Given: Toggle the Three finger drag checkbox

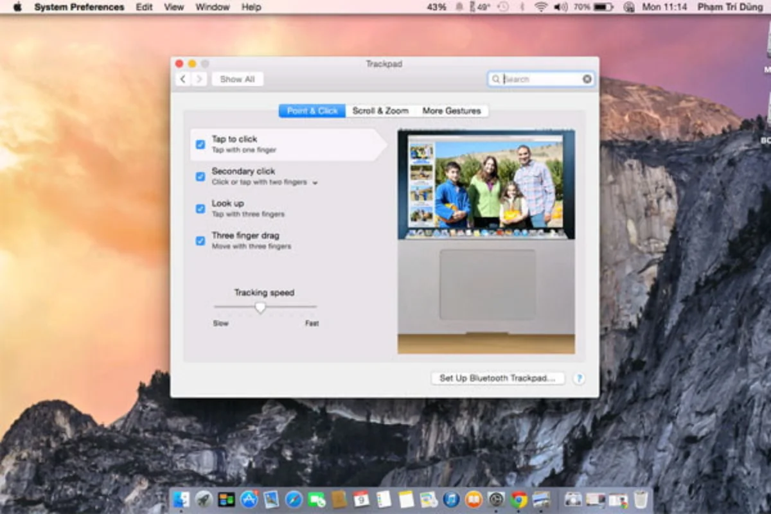Looking at the screenshot, I should point(200,241).
